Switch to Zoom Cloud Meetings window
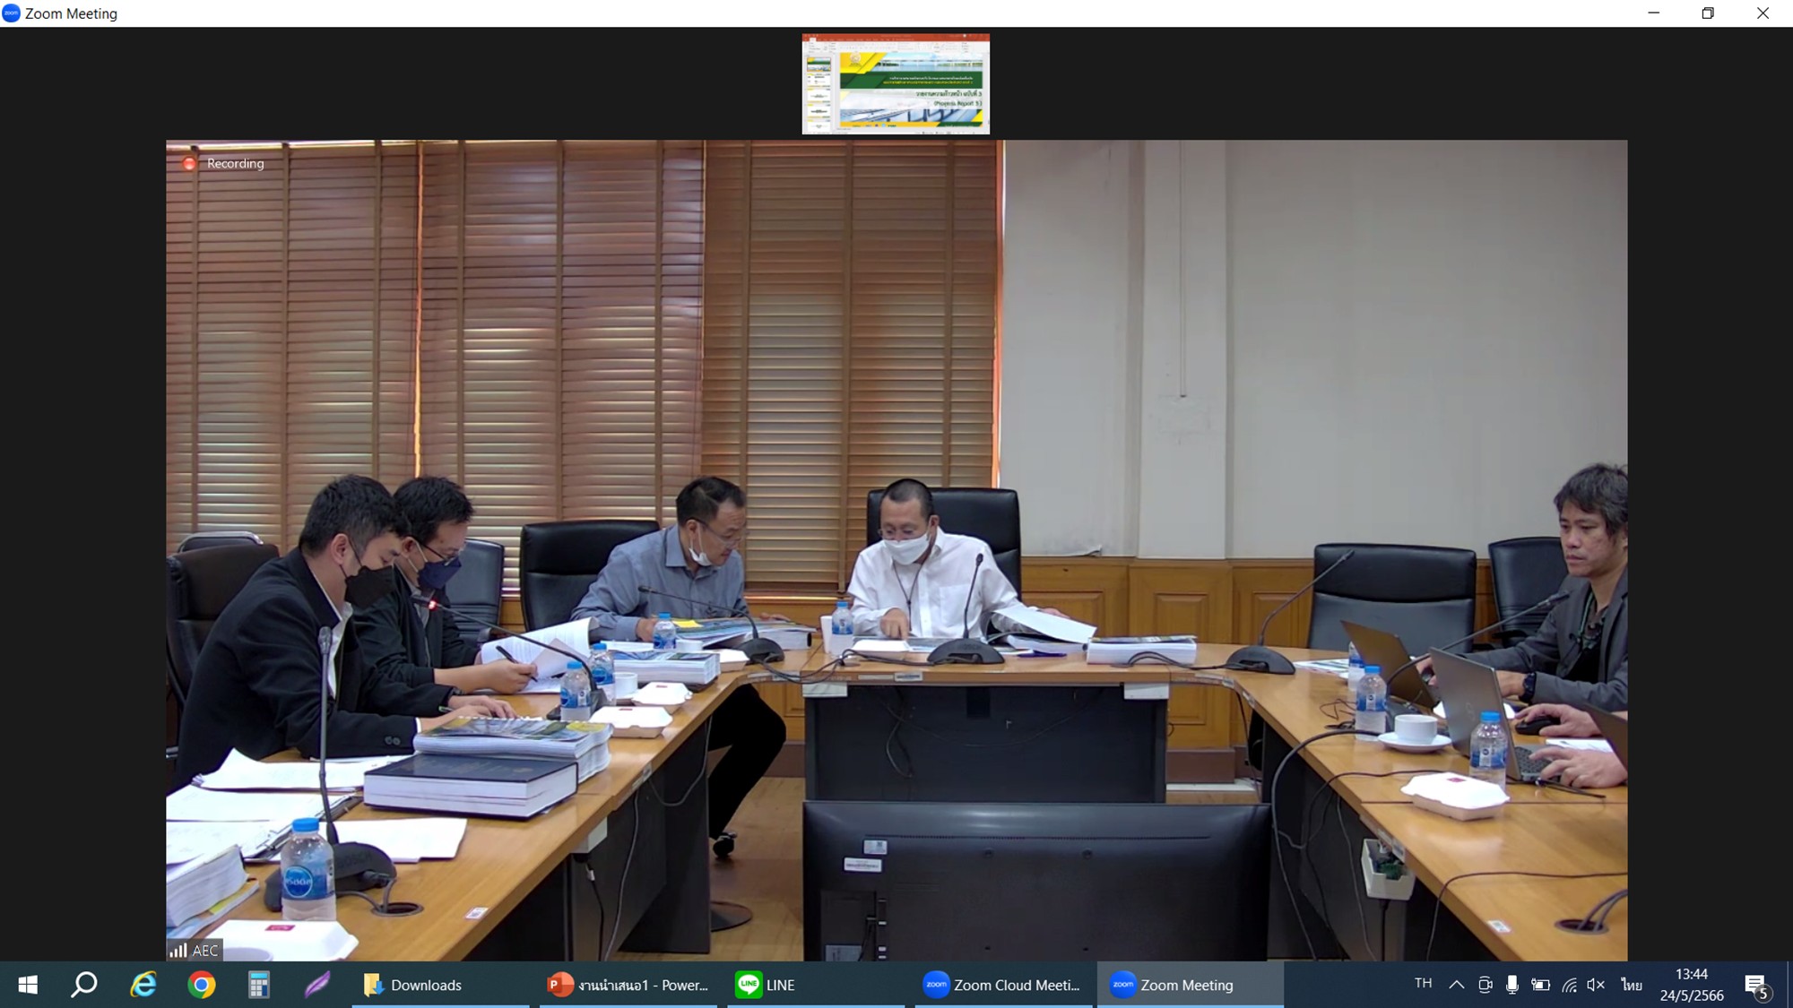Screen dimensions: 1793x1008 (x=1002, y=985)
